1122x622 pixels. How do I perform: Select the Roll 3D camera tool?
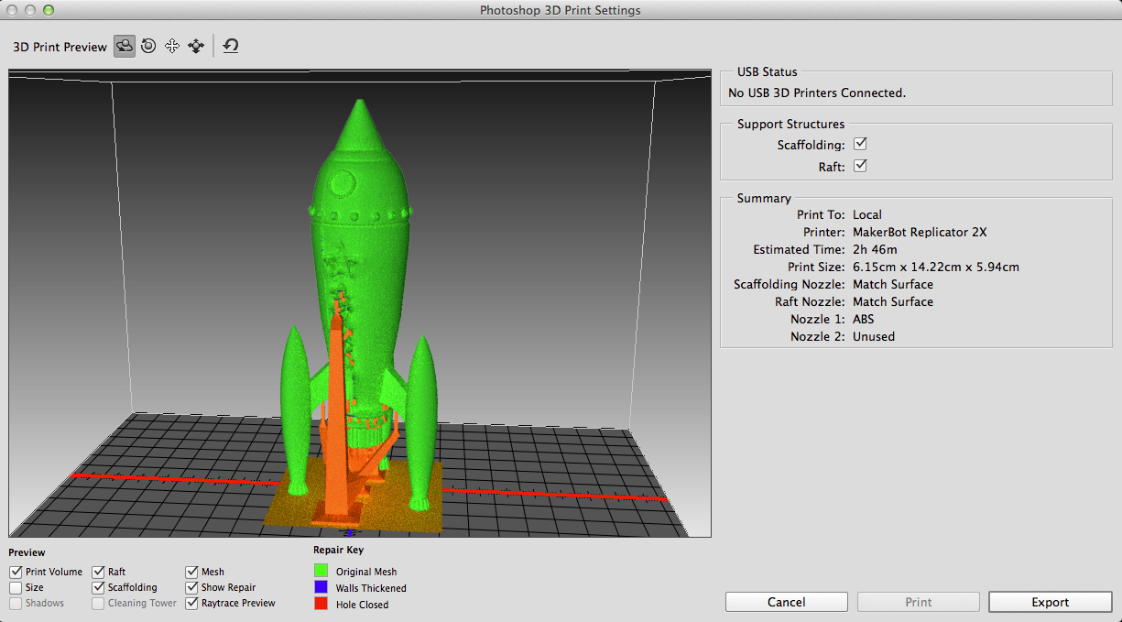[x=148, y=46]
